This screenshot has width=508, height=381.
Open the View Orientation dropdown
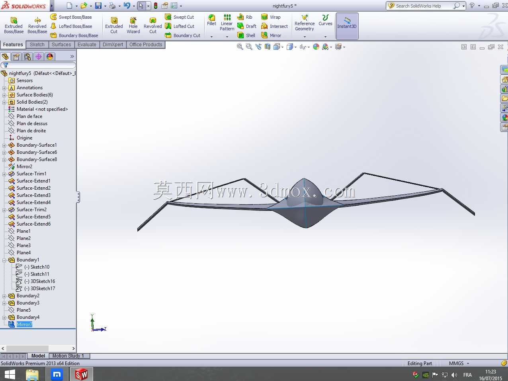coord(279,47)
